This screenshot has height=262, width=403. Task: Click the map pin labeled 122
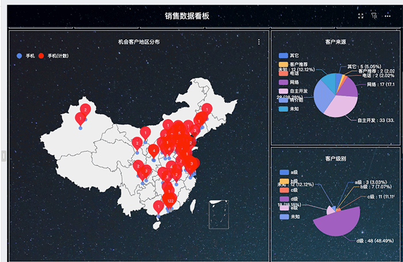170,200
